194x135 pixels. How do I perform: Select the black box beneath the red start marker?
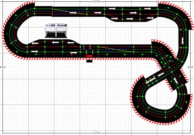[89, 61]
